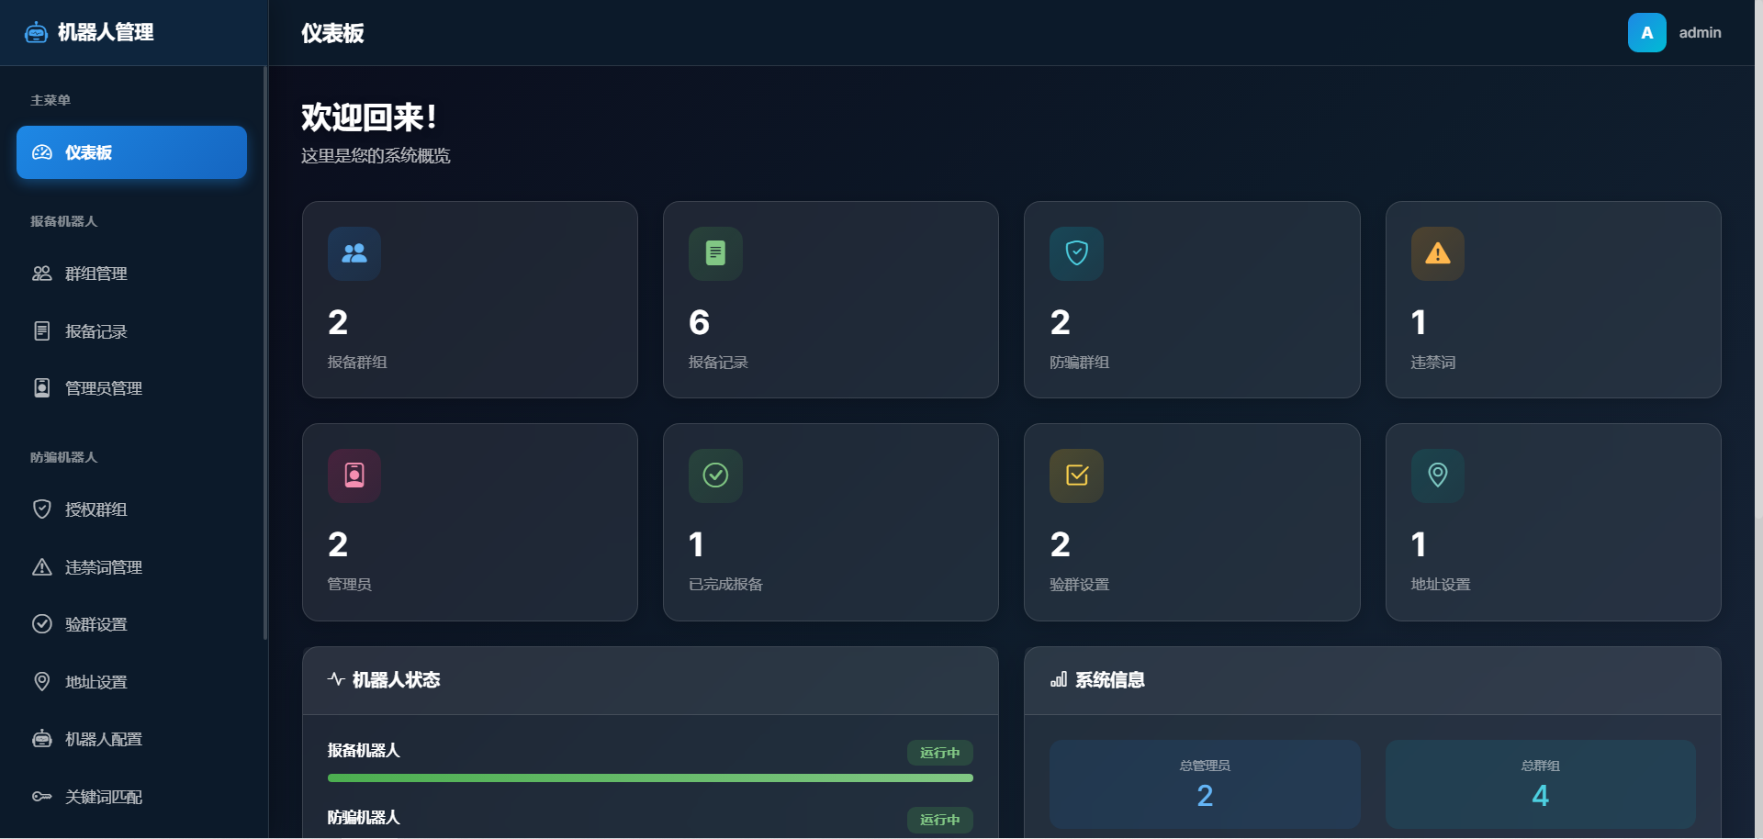Image resolution: width=1763 pixels, height=839 pixels.
Task: Click the 总群组 stat tile showing 4
Action: click(x=1540, y=784)
